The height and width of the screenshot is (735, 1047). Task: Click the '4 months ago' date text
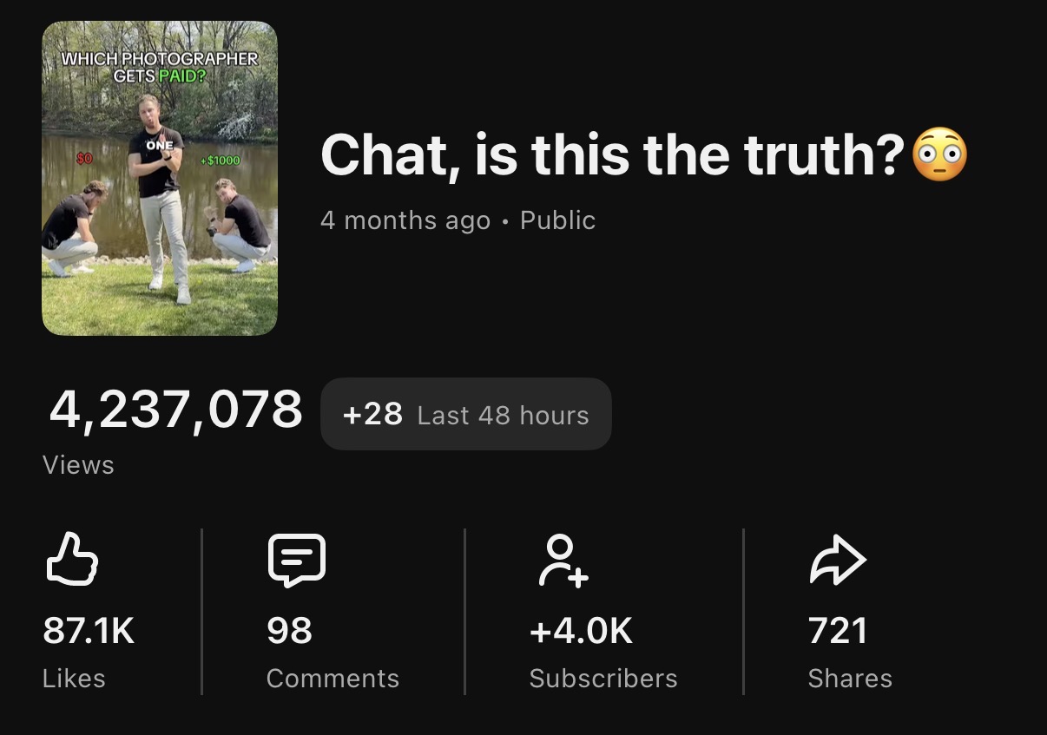tap(405, 220)
